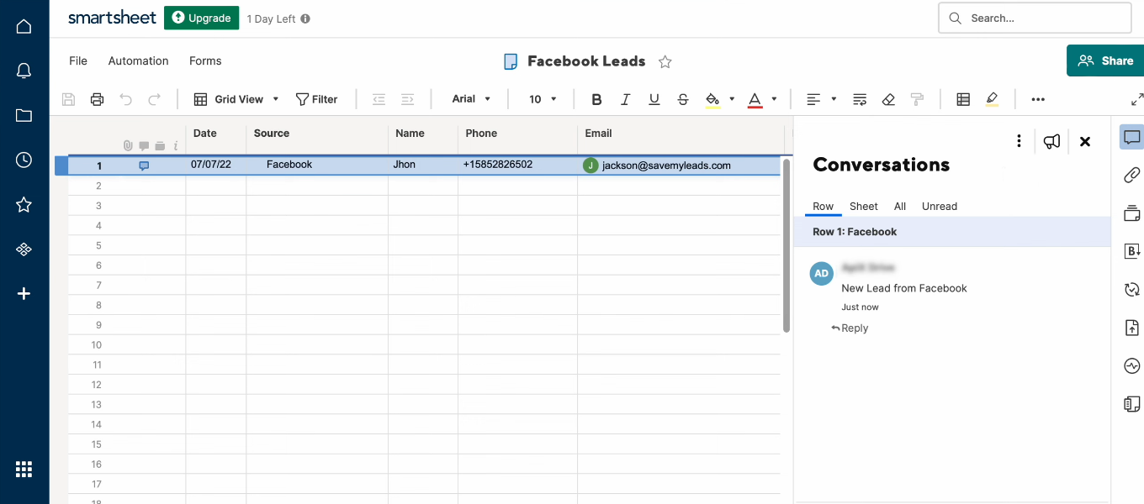This screenshot has width=1144, height=504.
Task: Open Browse folder in sidebar
Action: tap(24, 116)
